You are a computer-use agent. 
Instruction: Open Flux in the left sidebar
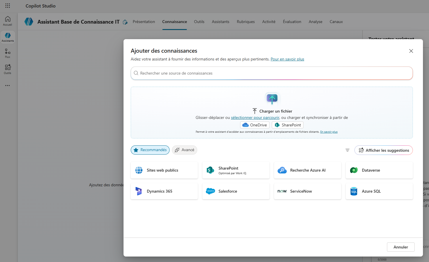pyautogui.click(x=8, y=53)
